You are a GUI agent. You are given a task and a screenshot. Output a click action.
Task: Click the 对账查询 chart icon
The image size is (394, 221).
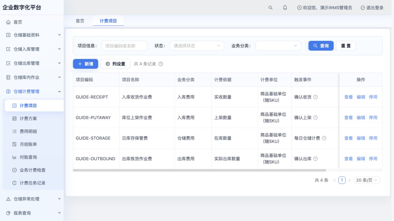pyautogui.click(x=14, y=157)
